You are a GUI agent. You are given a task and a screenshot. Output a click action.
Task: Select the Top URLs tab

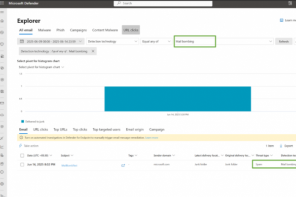tap(60, 129)
